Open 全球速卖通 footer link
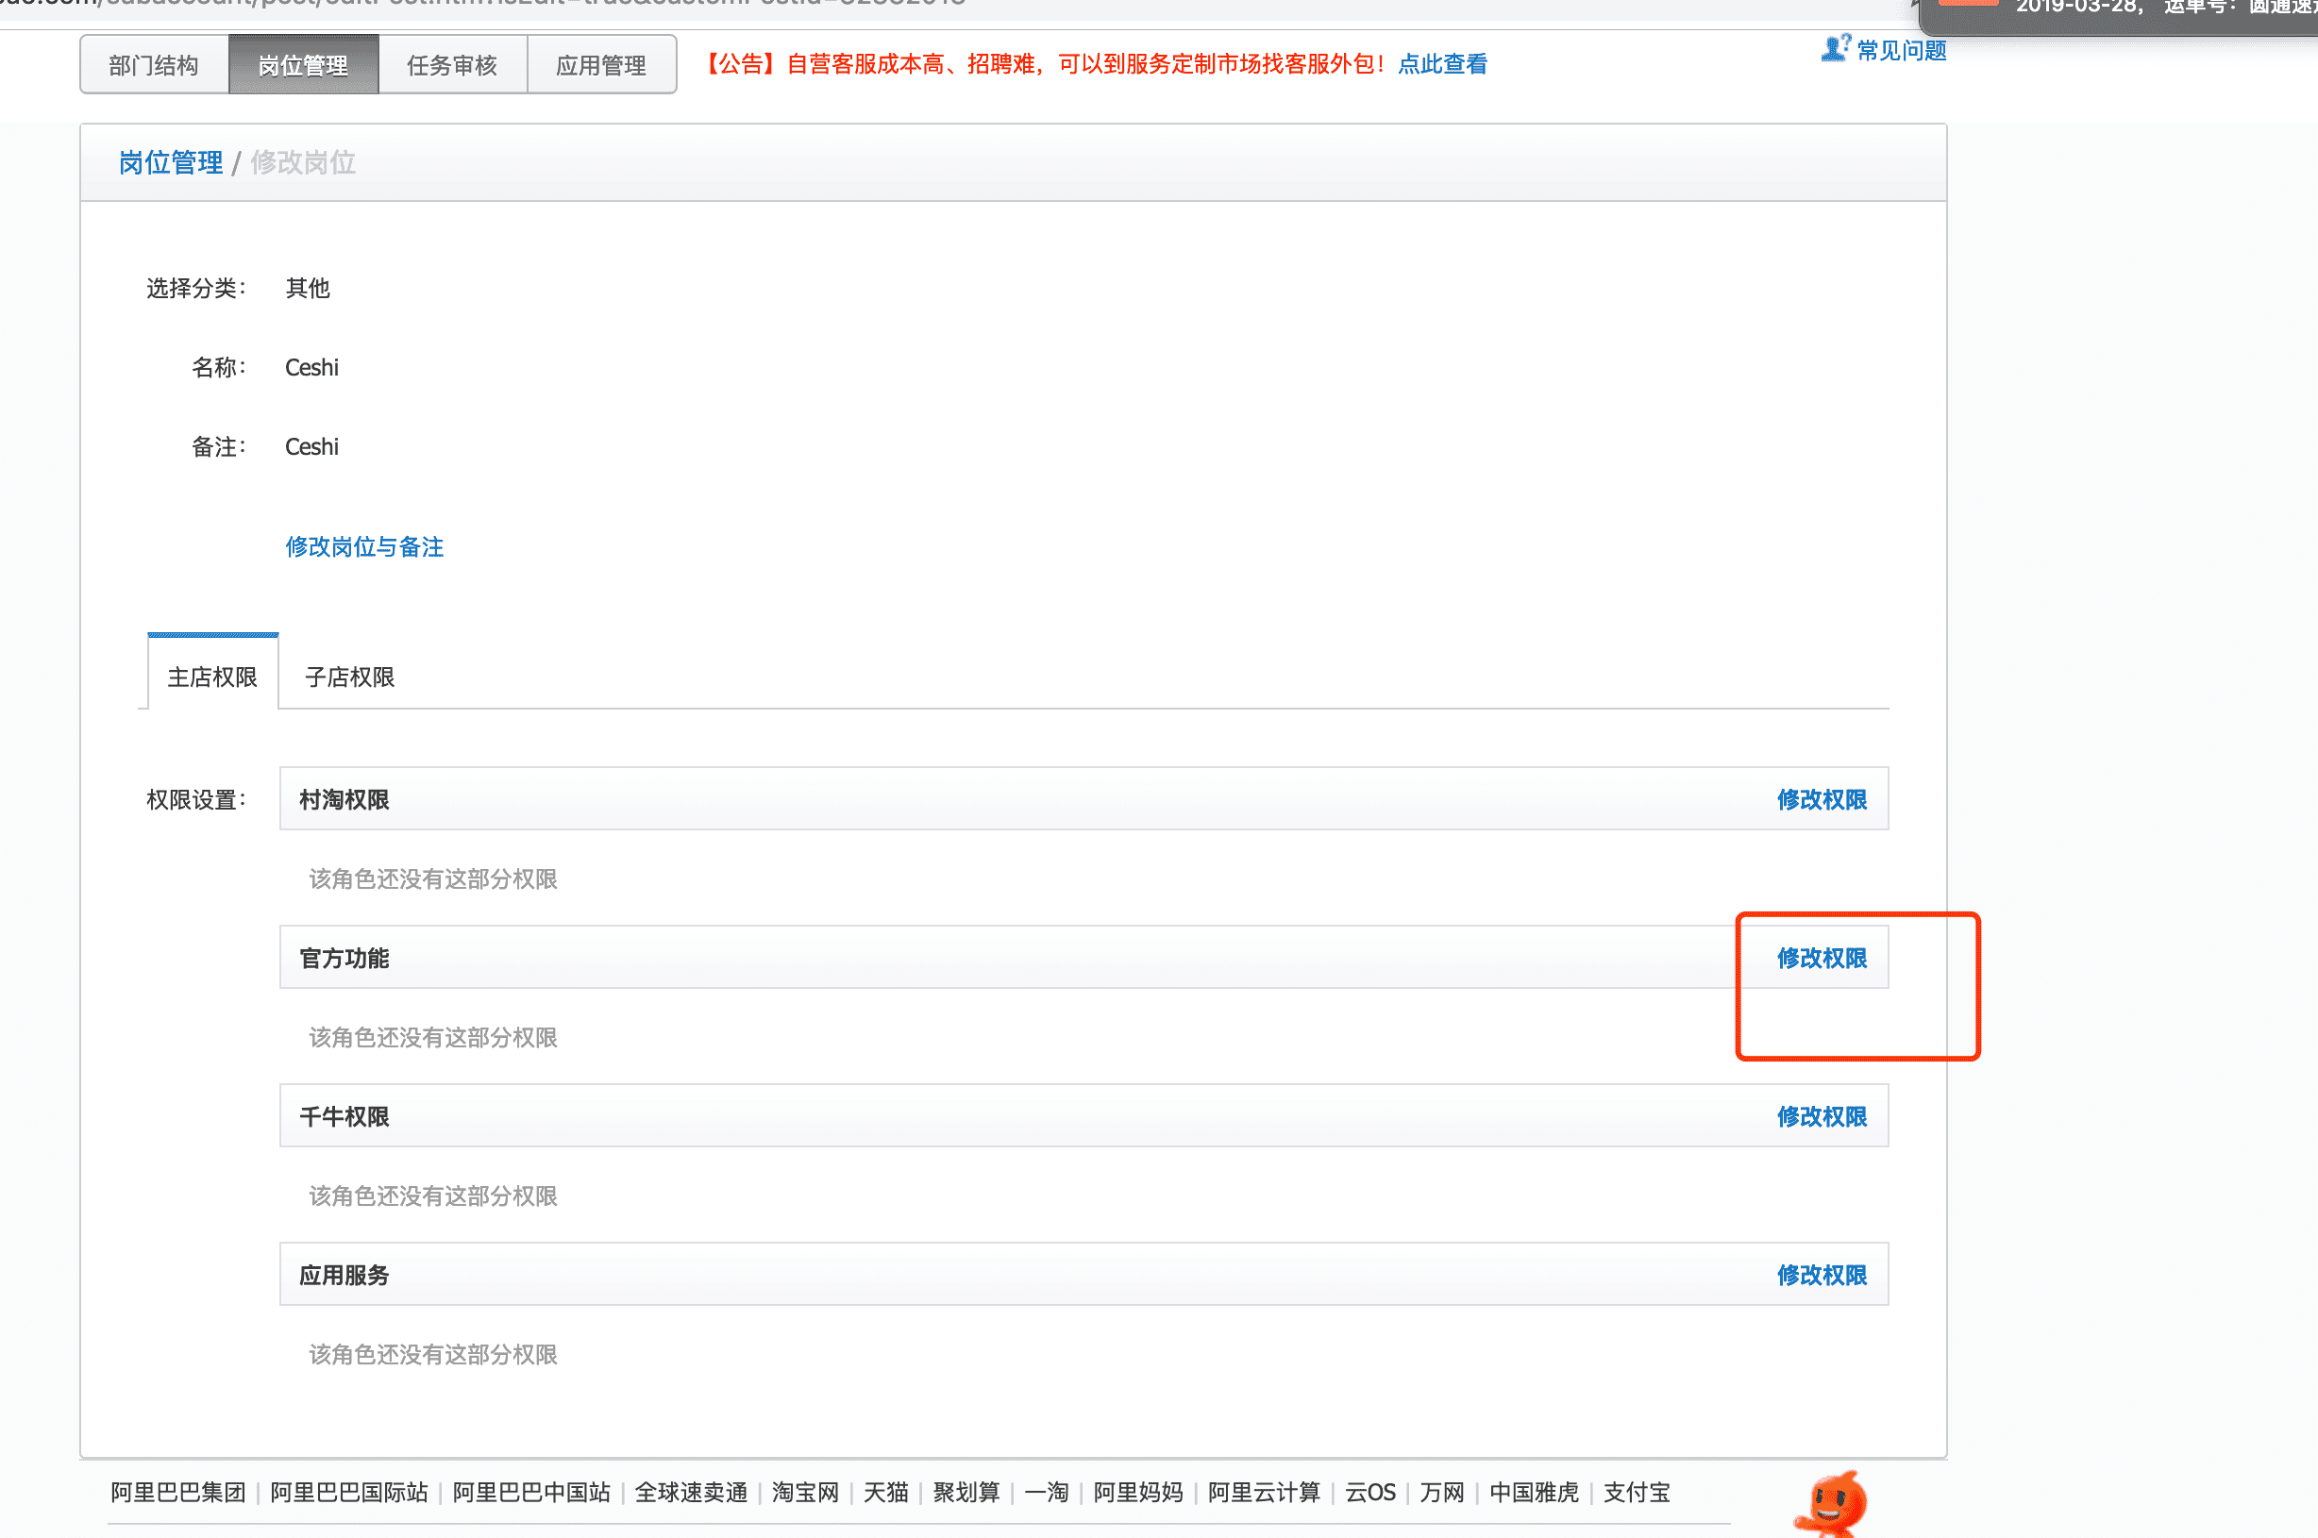2318x1538 pixels. pyautogui.click(x=691, y=1492)
